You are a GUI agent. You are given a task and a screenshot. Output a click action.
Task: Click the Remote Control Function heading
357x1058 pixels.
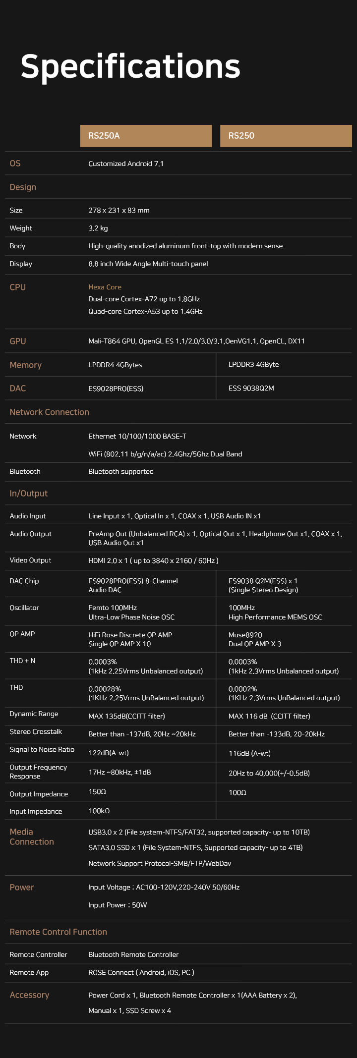[58, 932]
